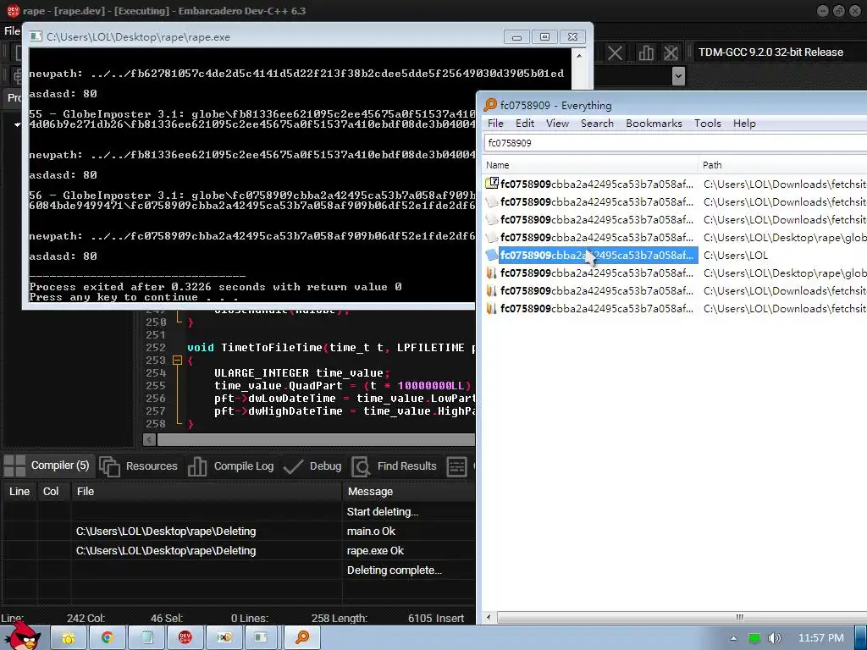This screenshot has width=867, height=650.
Task: Click code line 'ULARGE_INTEGER time_value;'
Action: pos(302,373)
